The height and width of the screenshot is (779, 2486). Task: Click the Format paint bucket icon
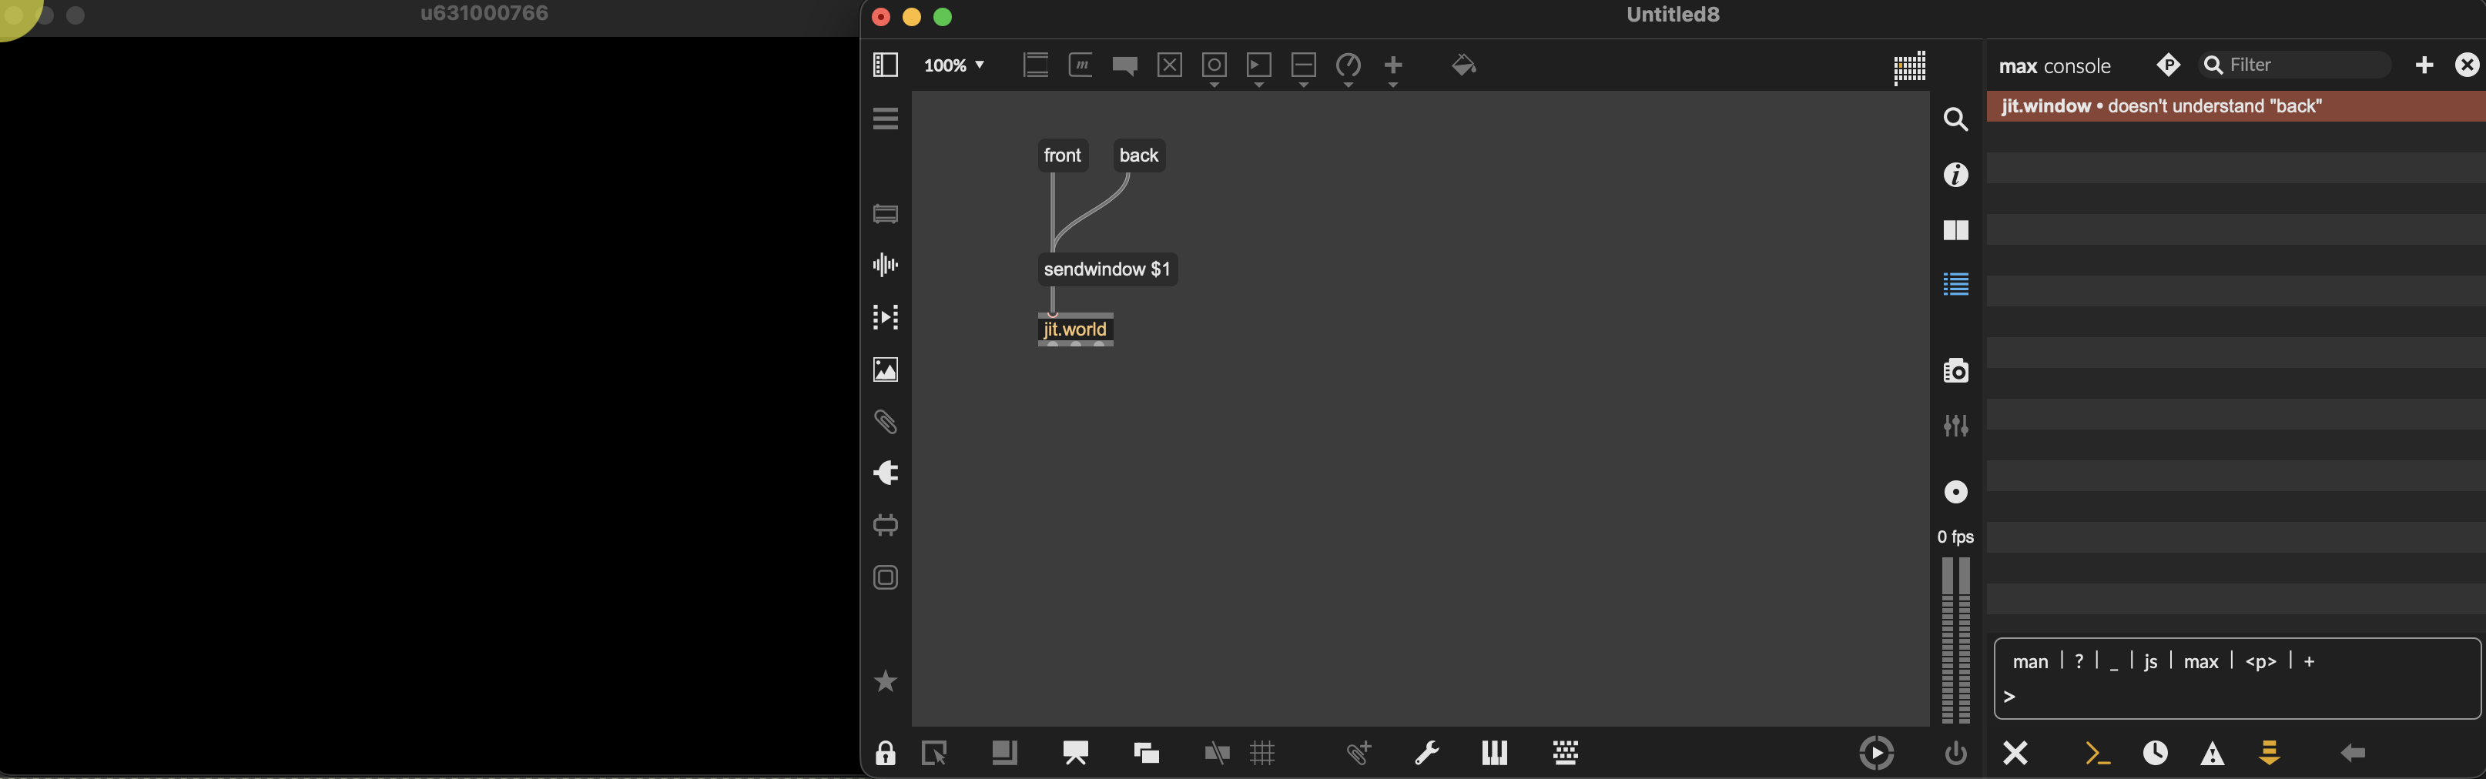[1463, 65]
